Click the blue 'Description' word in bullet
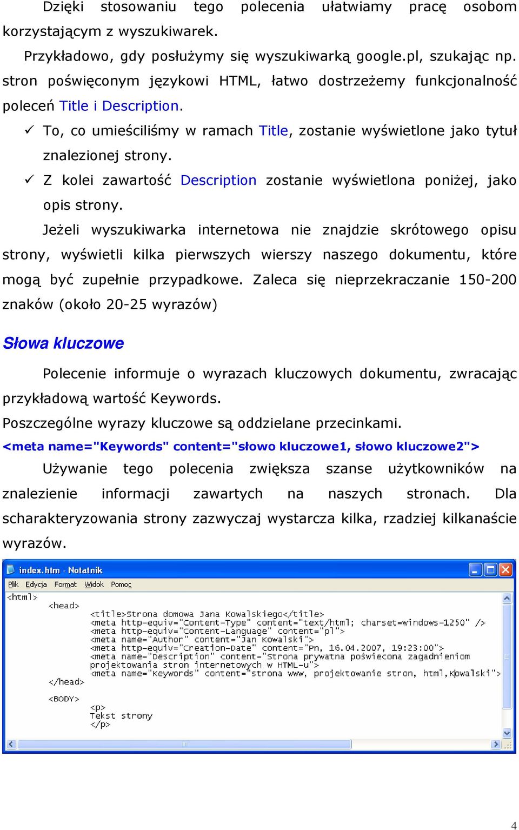This screenshot has width=519, height=830. [x=218, y=180]
